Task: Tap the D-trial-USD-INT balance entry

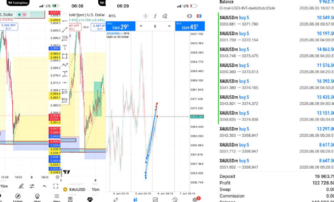Action: point(277,5)
